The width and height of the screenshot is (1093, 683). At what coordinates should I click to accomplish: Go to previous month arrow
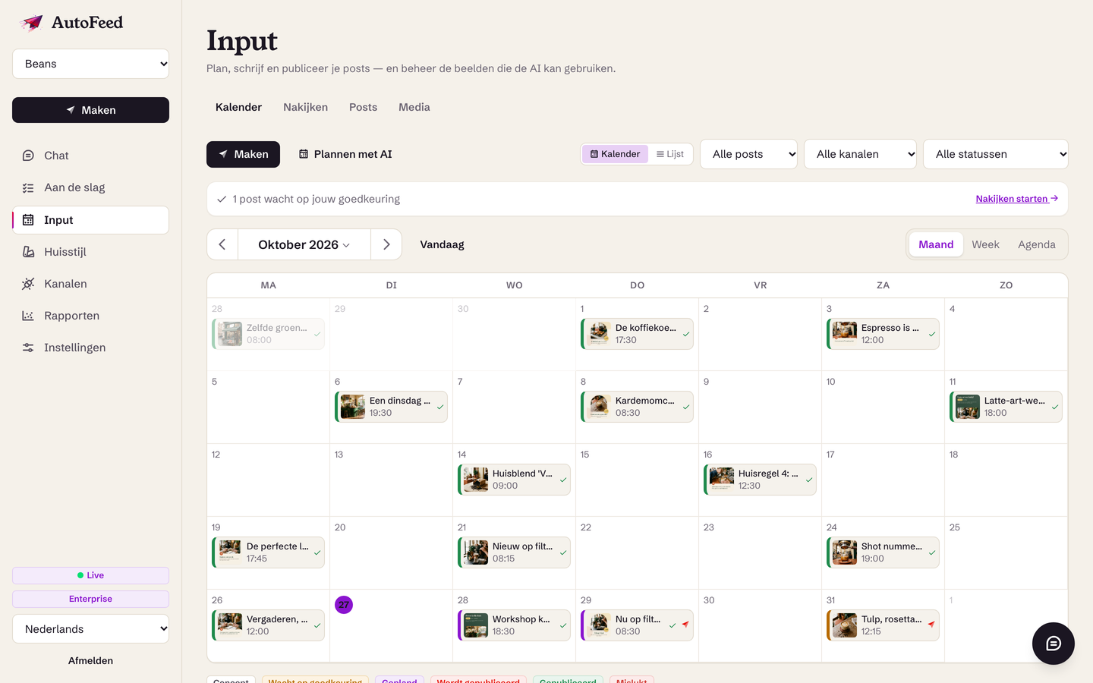coord(222,244)
